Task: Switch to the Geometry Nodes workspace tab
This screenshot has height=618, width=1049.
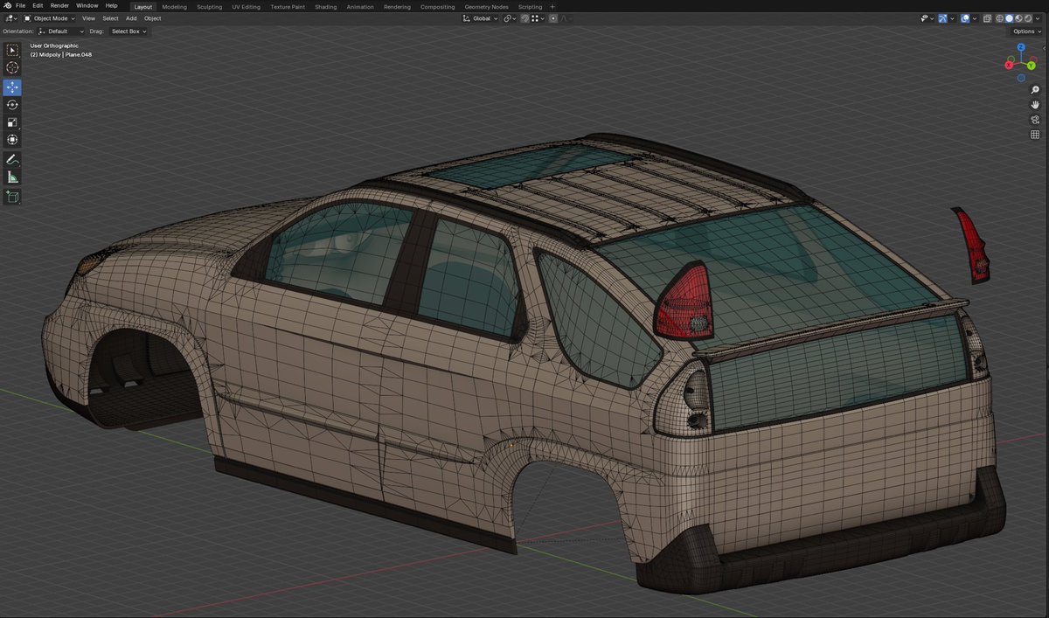Action: point(486,6)
